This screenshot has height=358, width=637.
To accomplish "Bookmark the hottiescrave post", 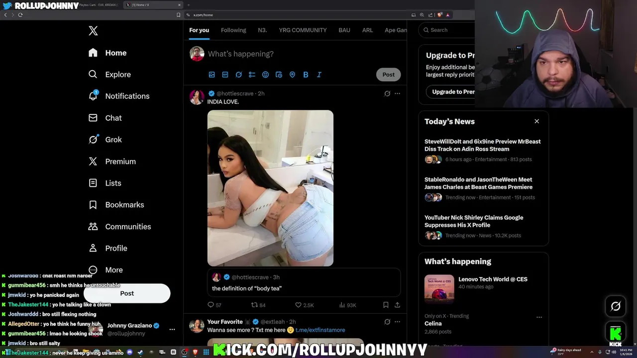I will tap(386, 305).
